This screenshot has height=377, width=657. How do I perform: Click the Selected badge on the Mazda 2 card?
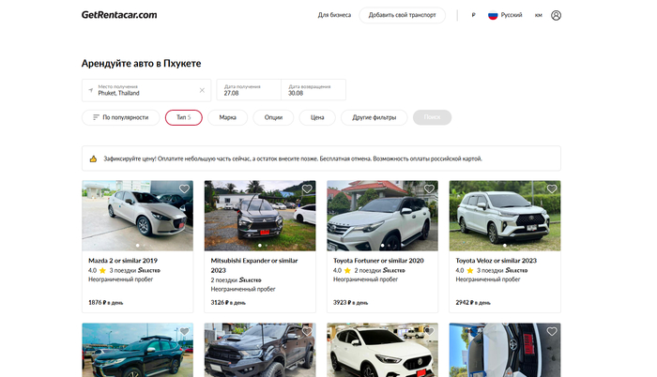coord(149,271)
